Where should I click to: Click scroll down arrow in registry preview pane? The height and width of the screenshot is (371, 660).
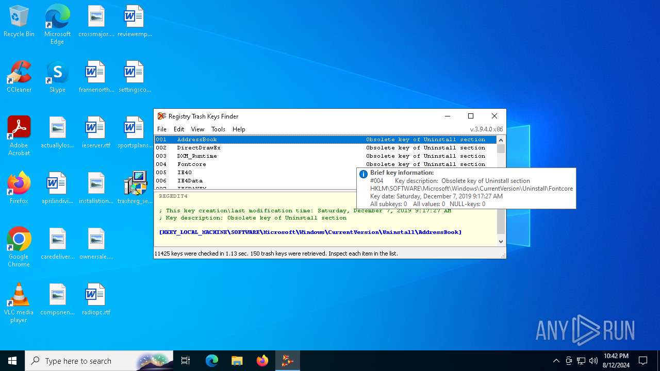pos(501,241)
